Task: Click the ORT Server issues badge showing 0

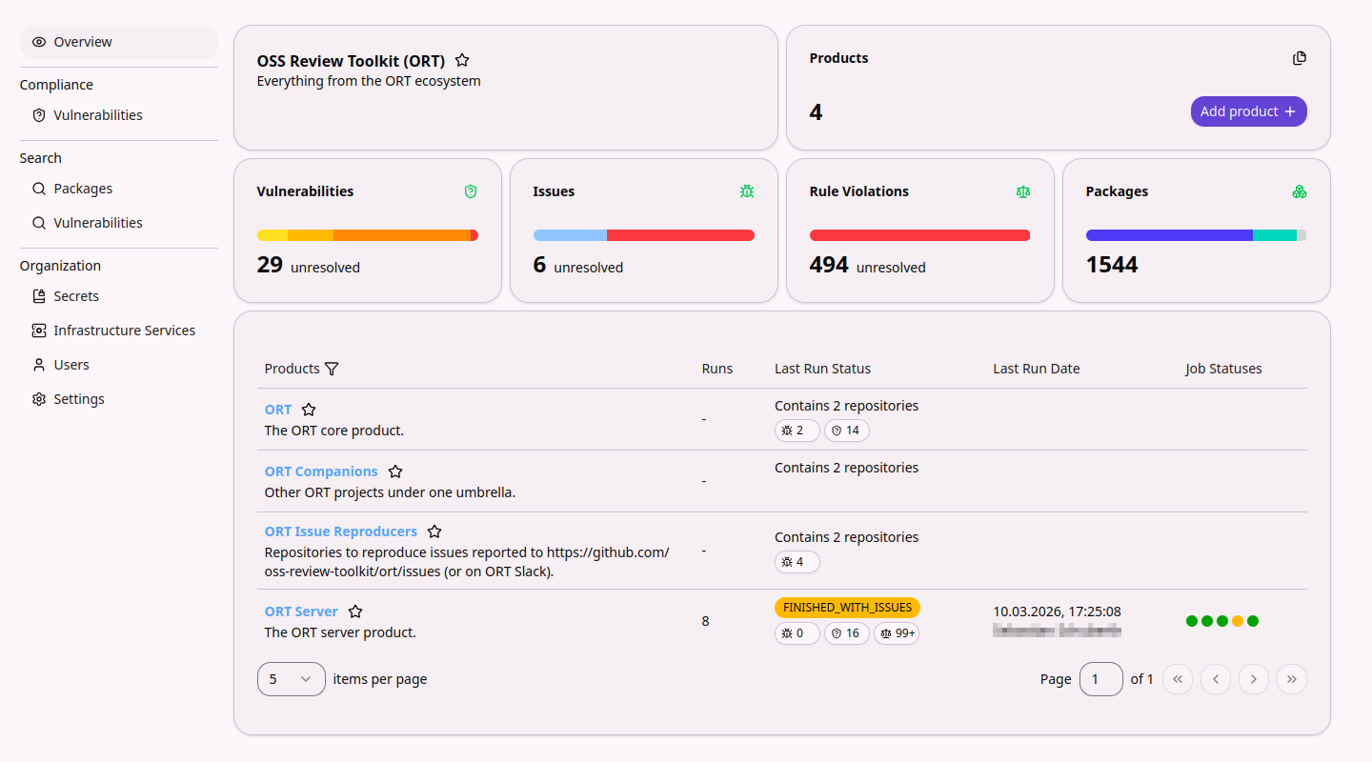Action: point(797,633)
